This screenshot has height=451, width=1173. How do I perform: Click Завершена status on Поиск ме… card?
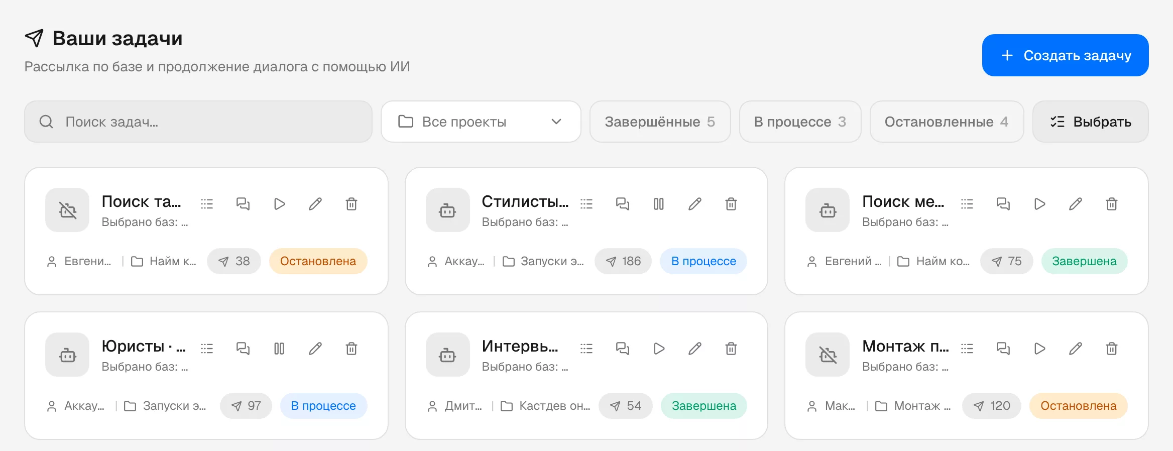[1085, 261]
